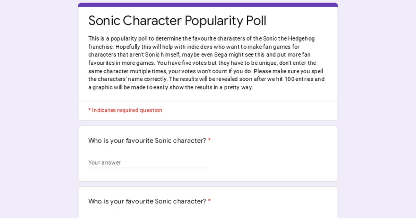Click the 'Your answer' placeholder text
Image resolution: width=416 pixels, height=218 pixels.
(105, 163)
